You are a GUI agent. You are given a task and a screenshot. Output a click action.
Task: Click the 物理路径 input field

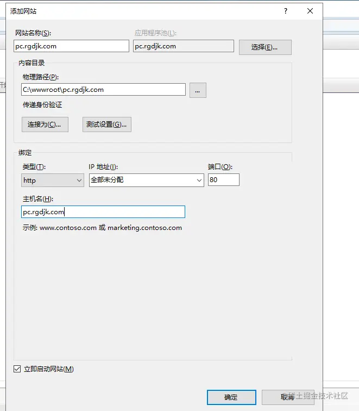coord(103,90)
